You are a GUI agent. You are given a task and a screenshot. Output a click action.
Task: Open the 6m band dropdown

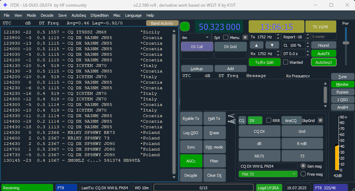196,38
